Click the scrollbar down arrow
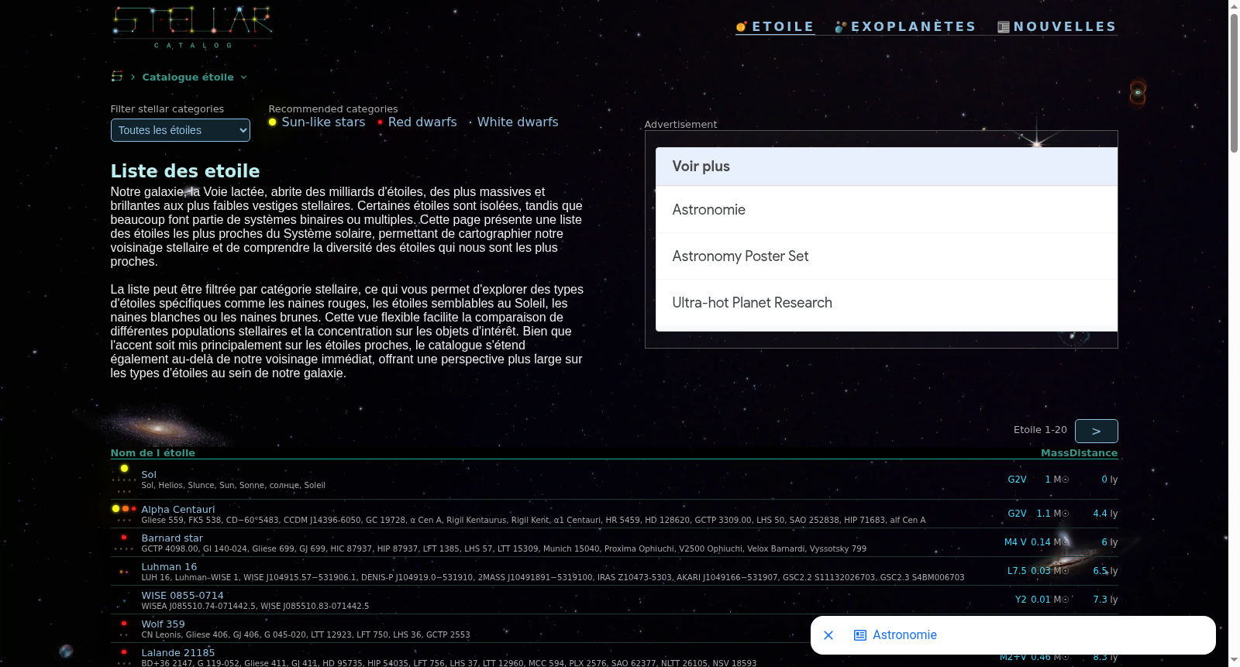The width and height of the screenshot is (1240, 667). 1234,661
